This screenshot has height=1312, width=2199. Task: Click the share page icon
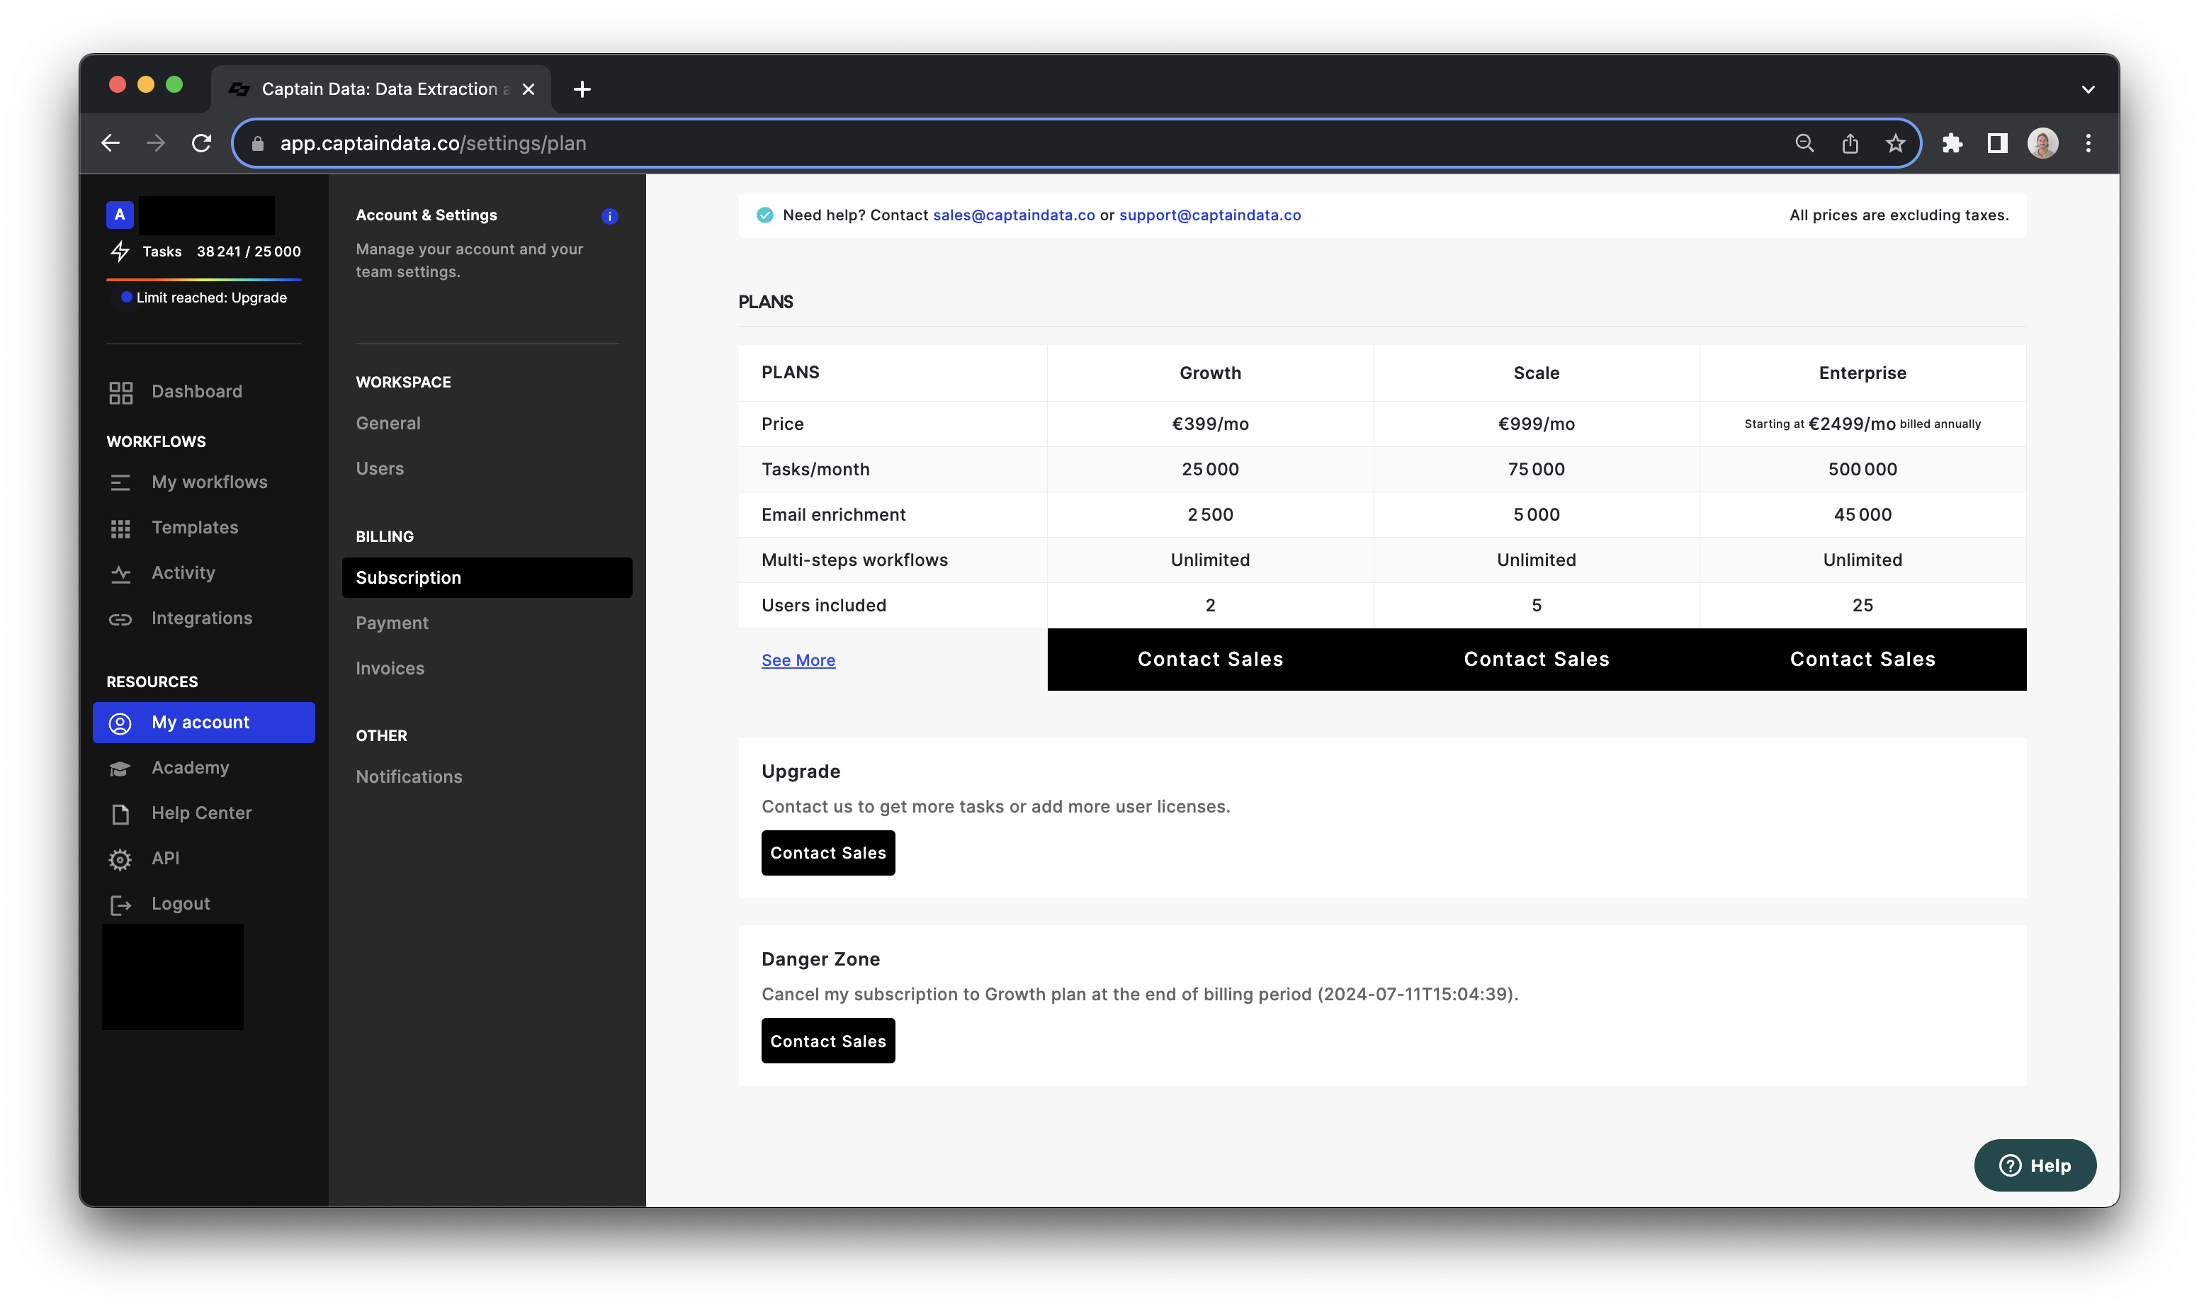1850,143
